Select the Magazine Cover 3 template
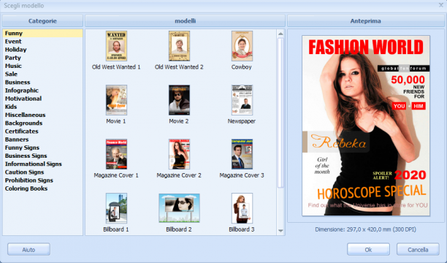This screenshot has height=263, width=447. click(242, 154)
